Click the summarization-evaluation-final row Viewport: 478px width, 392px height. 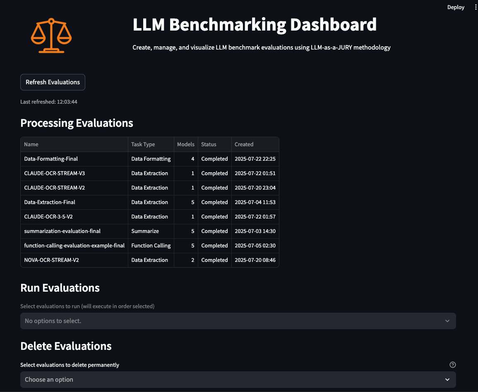coord(62,231)
